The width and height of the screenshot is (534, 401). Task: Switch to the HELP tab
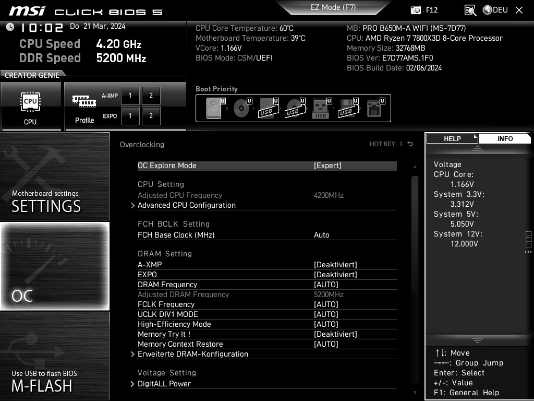click(452, 138)
